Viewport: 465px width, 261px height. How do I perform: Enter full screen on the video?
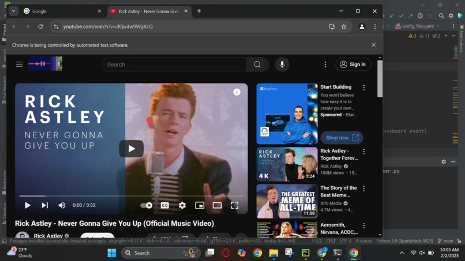pyautogui.click(x=235, y=205)
